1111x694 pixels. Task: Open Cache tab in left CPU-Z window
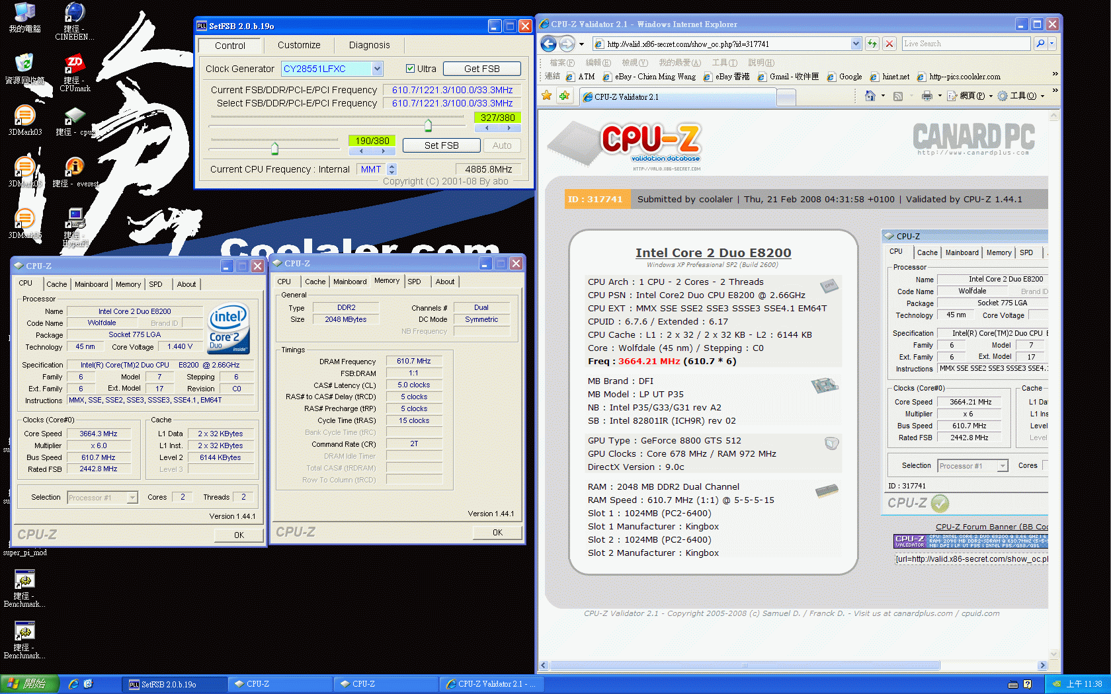[56, 284]
